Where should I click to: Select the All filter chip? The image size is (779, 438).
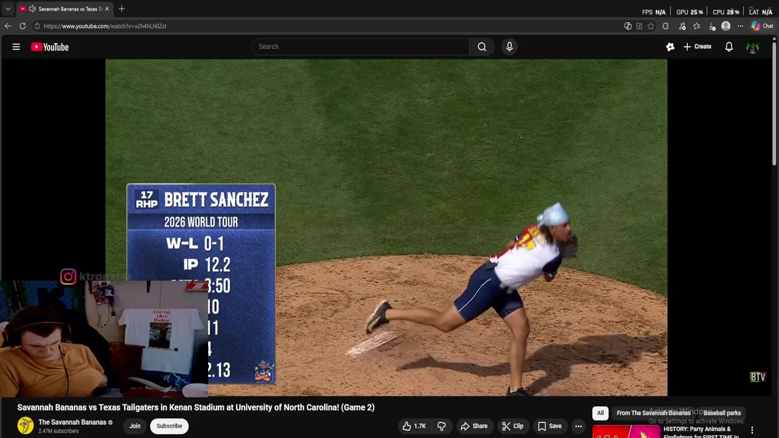coord(600,413)
